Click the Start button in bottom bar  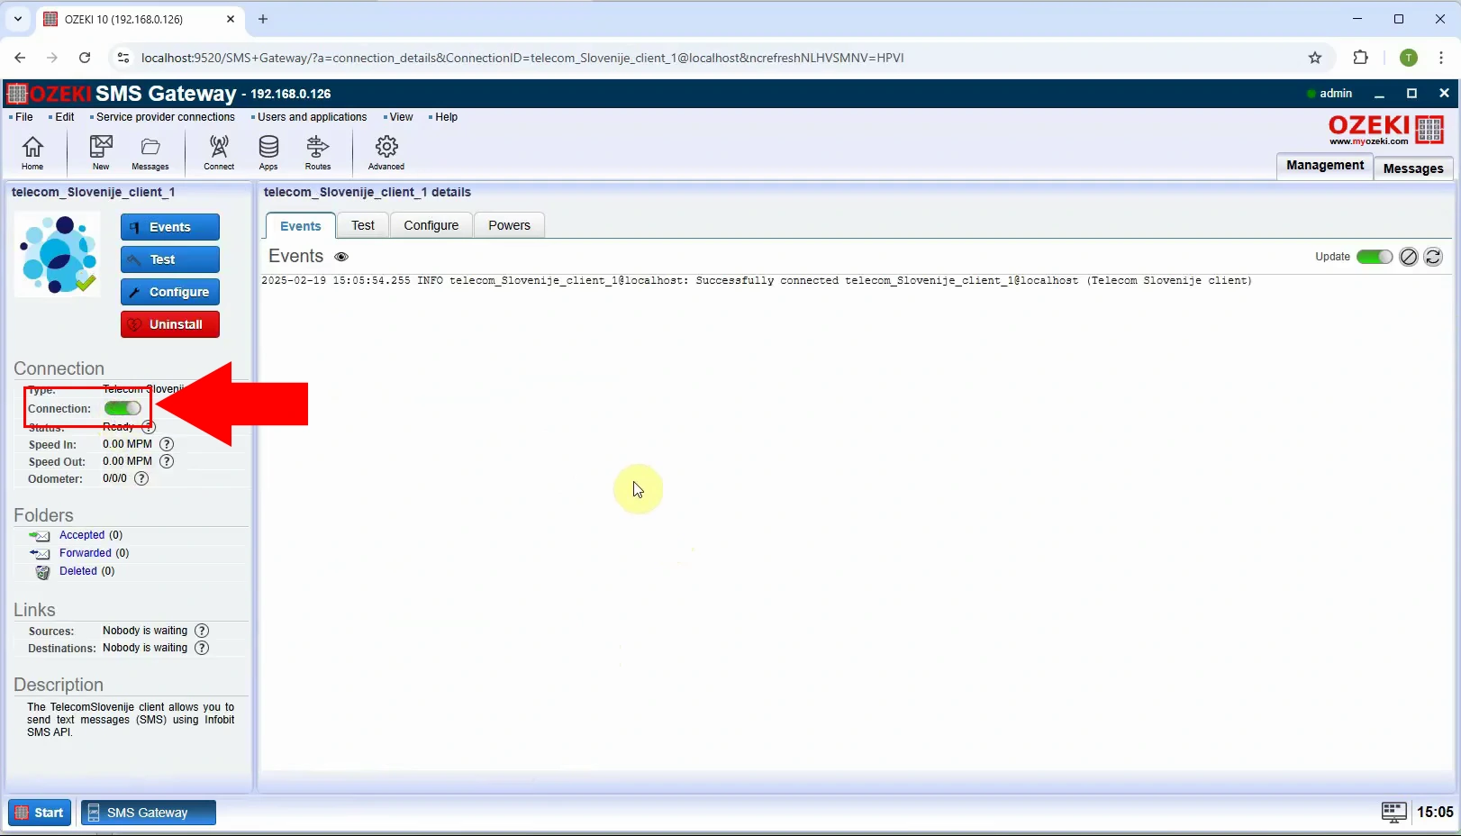click(x=40, y=813)
